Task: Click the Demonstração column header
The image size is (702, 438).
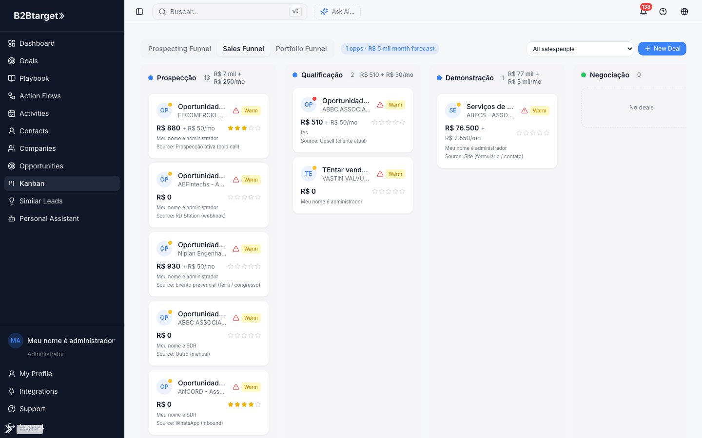Action: coord(469,78)
